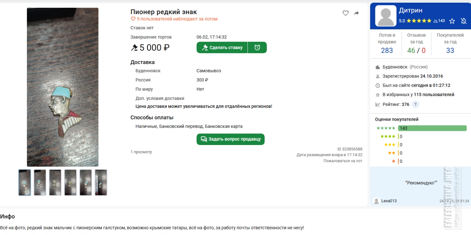Image resolution: width=471 pixels, height=235 pixels.
Task: Select the first photo thumbnail
Action: [x=25, y=182]
